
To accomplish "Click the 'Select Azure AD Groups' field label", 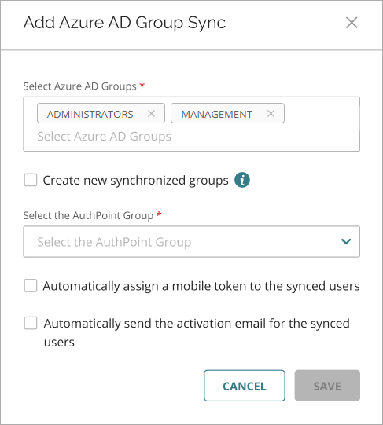I will pyautogui.click(x=79, y=86).
